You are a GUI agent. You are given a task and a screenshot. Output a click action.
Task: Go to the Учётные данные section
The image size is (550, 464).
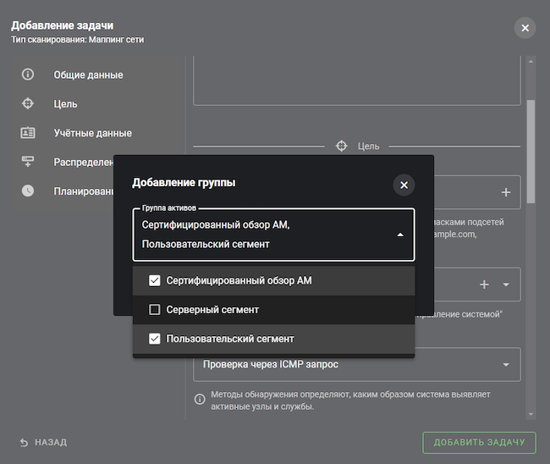point(92,133)
